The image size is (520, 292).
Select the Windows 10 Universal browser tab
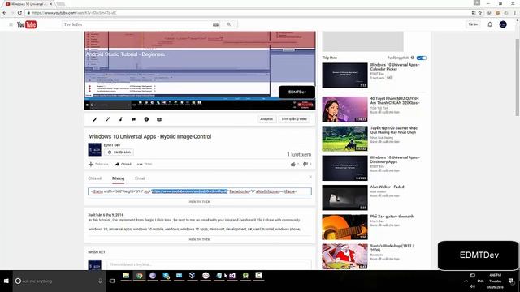(28, 4)
